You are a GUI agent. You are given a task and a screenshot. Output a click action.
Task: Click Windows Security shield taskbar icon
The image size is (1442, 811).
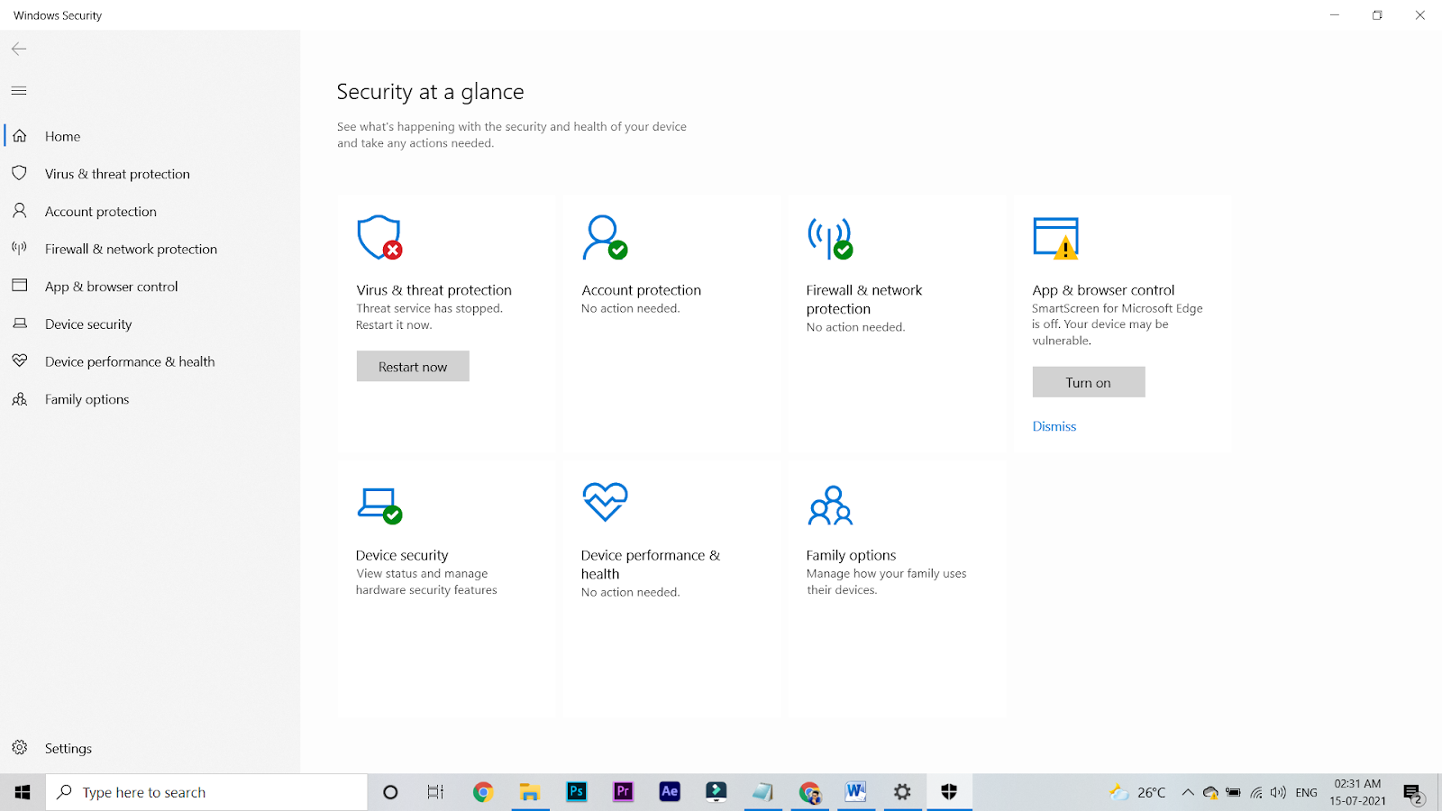(x=949, y=792)
